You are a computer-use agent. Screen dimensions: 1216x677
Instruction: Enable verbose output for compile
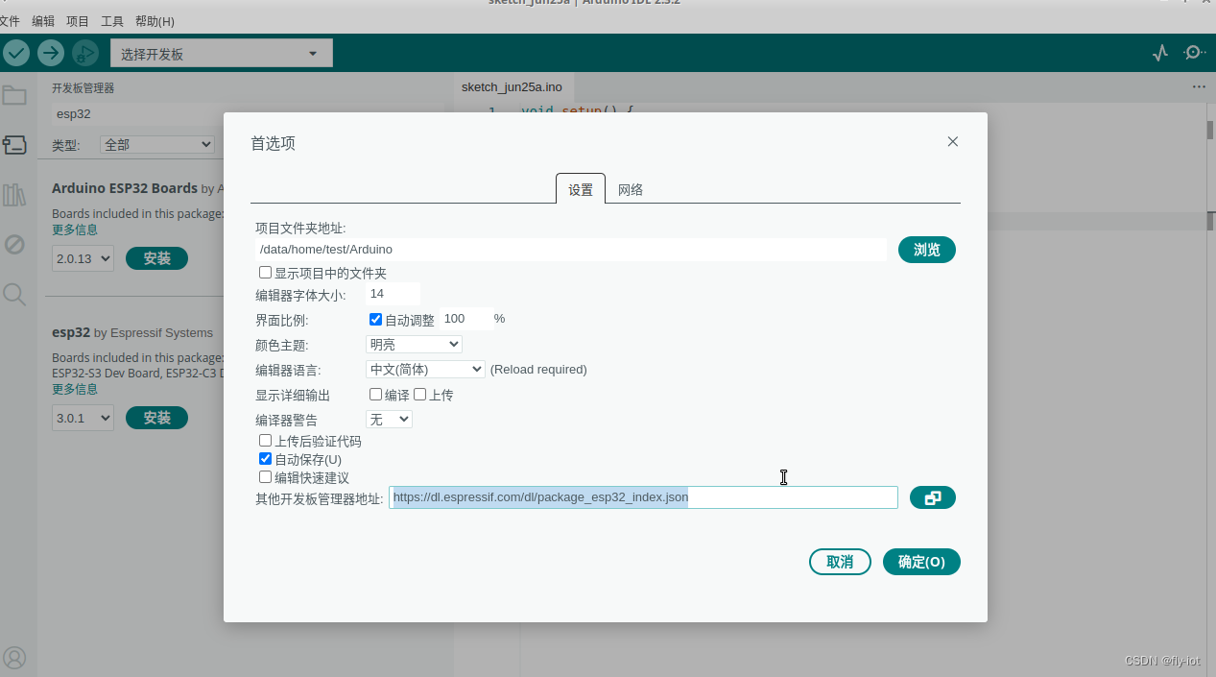coord(376,395)
